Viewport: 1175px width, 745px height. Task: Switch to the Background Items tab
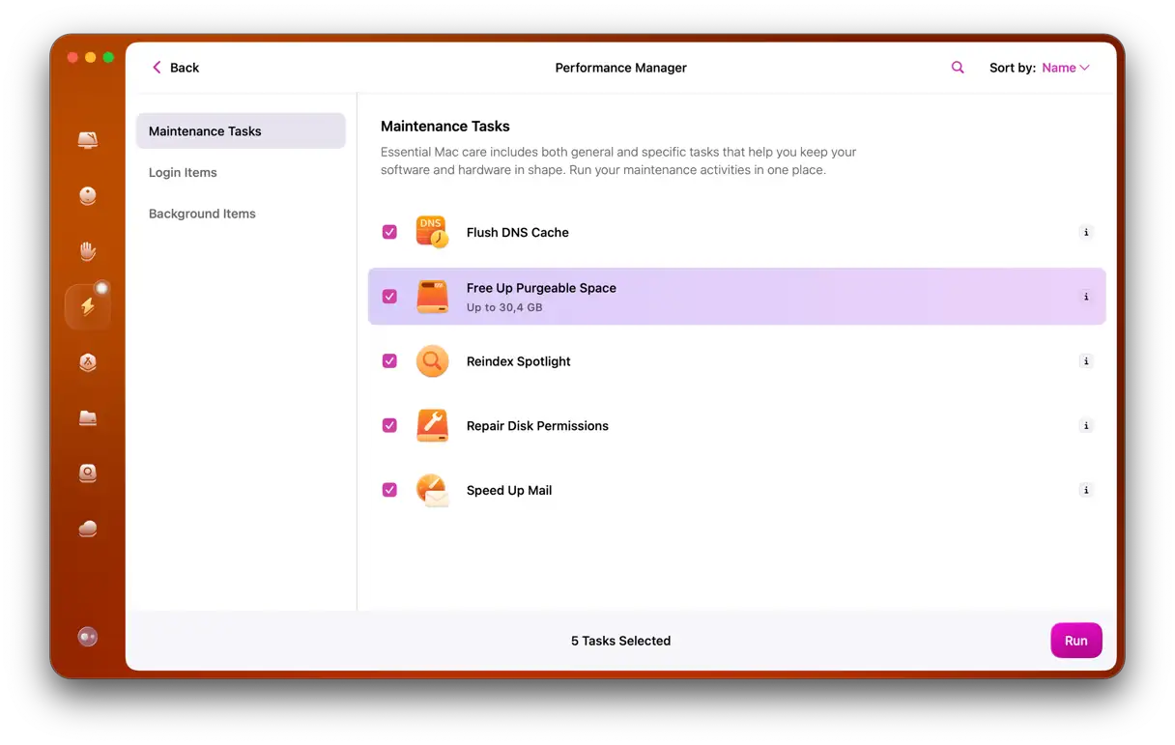pos(202,214)
